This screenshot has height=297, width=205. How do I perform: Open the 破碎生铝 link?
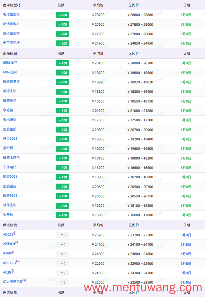pyautogui.click(x=10, y=91)
